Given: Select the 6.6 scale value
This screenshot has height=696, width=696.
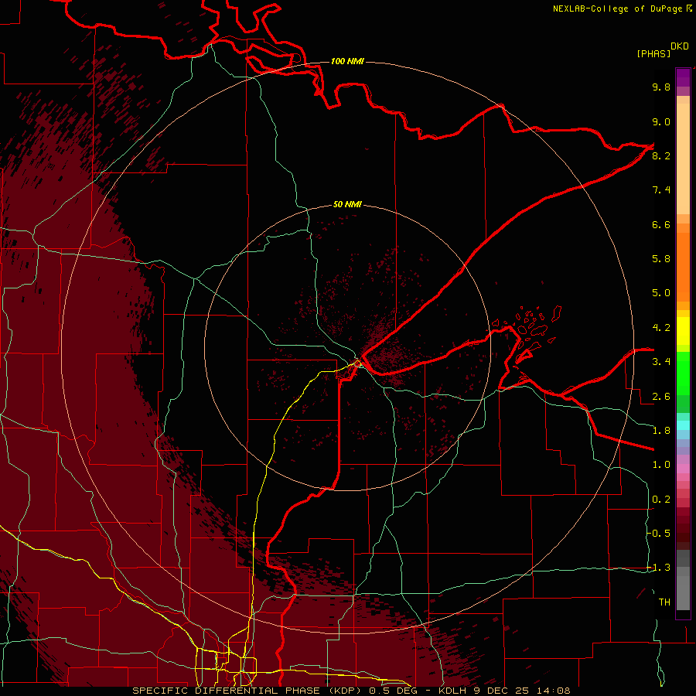Looking at the screenshot, I should click(661, 224).
